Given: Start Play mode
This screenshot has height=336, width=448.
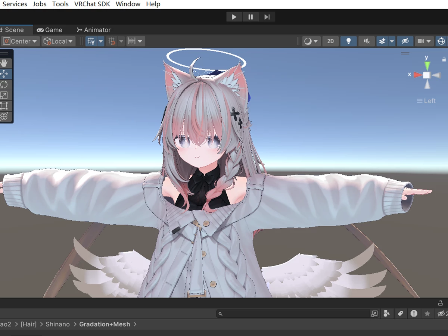Looking at the screenshot, I should coord(234,17).
